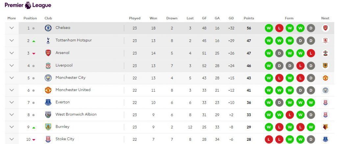This screenshot has width=337, height=144.
Task: Open Manchester City's next opponent badge
Action: pos(325,78)
